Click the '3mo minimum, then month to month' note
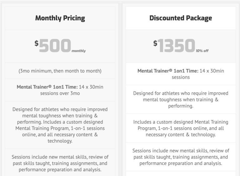This screenshot has height=176, width=240. [60, 71]
